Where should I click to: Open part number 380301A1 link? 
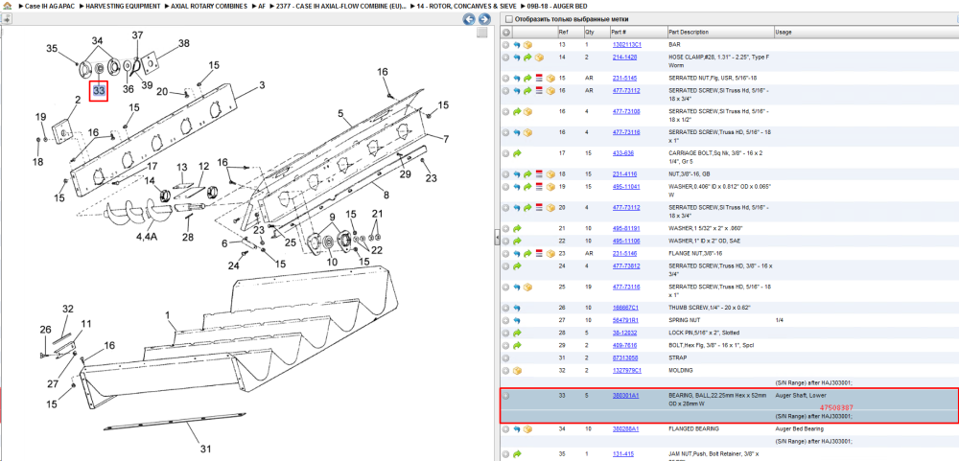click(625, 396)
